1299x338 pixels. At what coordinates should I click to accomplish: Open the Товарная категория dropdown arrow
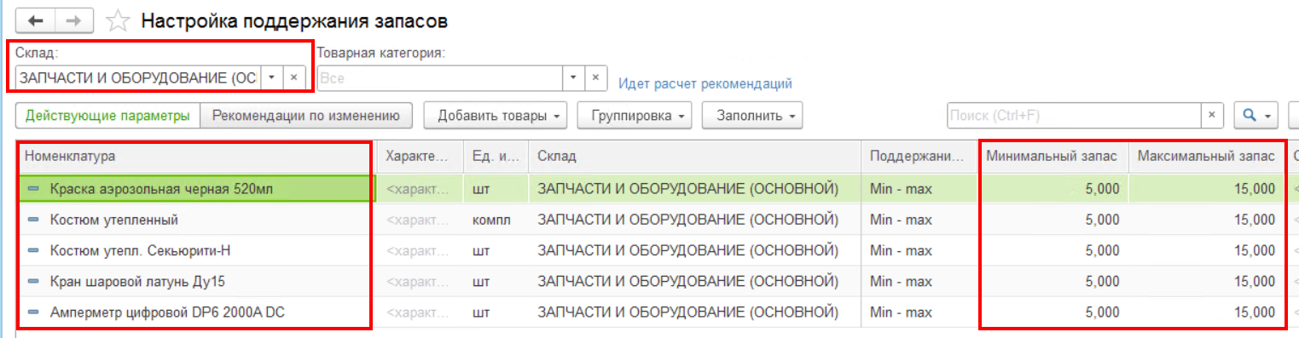(573, 77)
